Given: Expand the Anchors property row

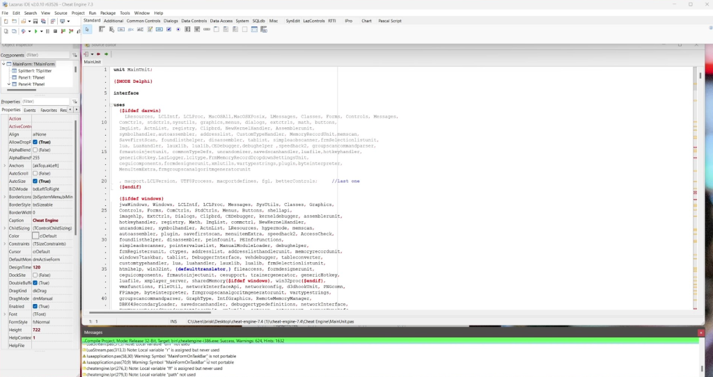Looking at the screenshot, I should coord(3,166).
